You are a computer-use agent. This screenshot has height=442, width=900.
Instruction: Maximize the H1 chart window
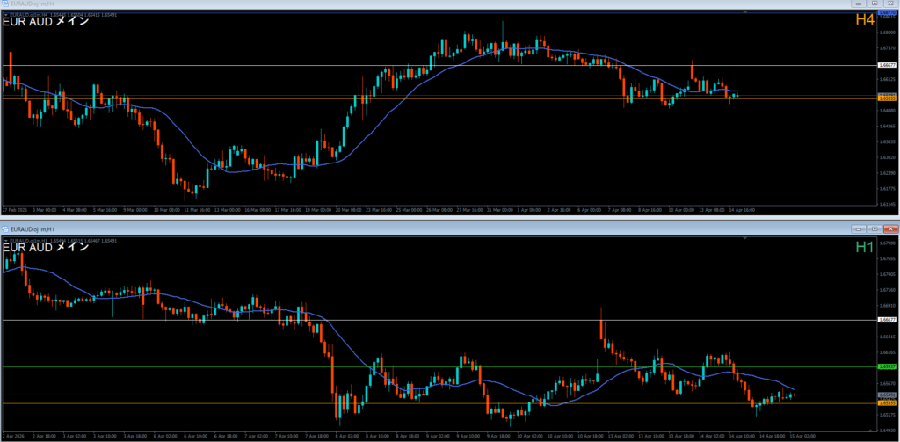pos(875,228)
